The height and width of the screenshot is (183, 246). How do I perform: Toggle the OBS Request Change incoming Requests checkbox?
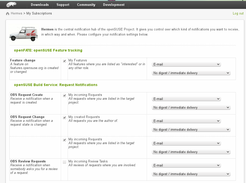pyautogui.click(x=65, y=140)
